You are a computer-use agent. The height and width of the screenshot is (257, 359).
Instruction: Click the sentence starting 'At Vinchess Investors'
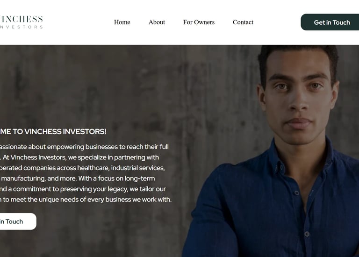tap(80, 157)
